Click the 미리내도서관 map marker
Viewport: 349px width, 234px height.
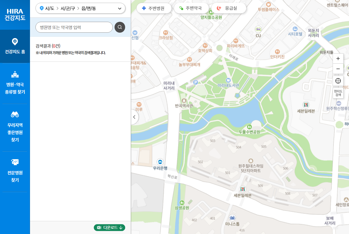point(228,80)
